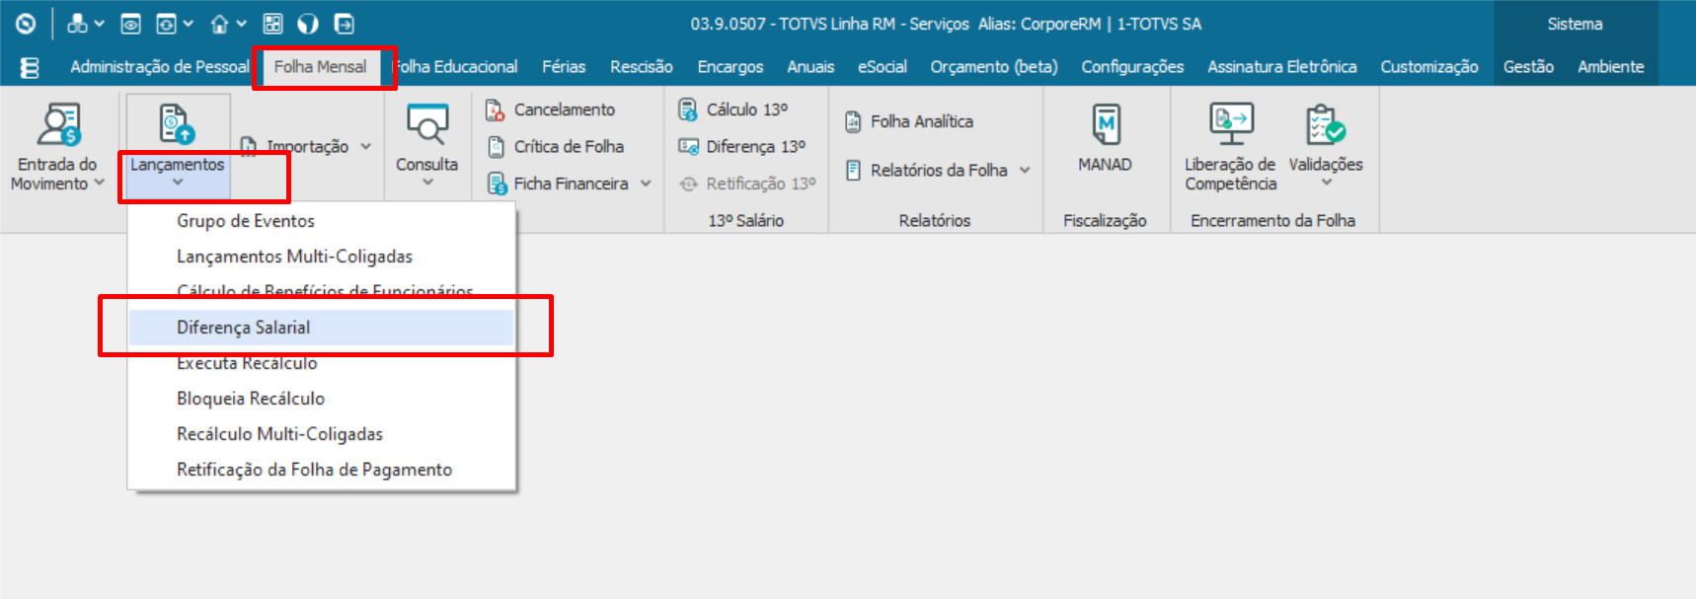Expand the modules blocks dropdown arrow
The width and height of the screenshot is (1696, 599).
pyautogui.click(x=99, y=24)
